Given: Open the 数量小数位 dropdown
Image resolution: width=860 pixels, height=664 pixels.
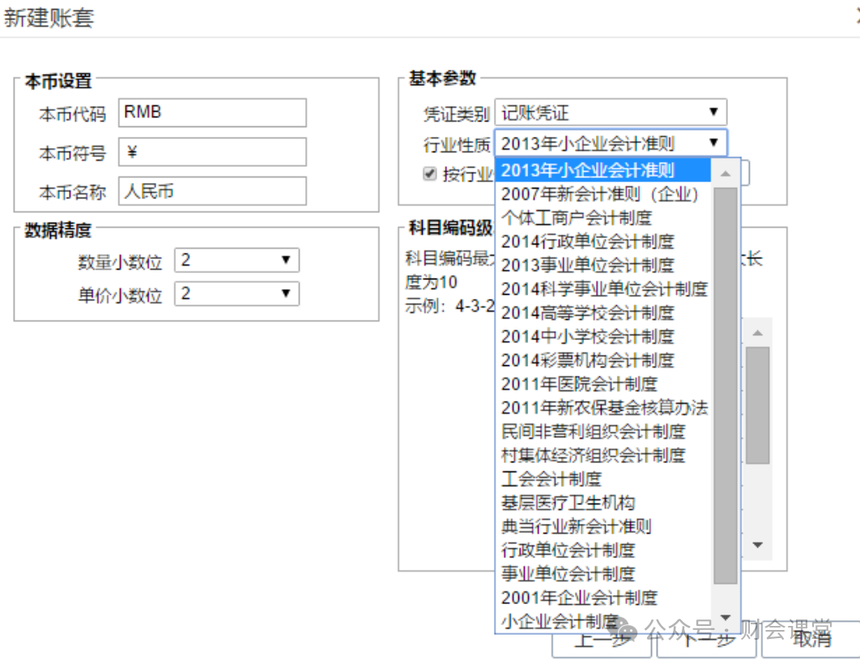Looking at the screenshot, I should (x=236, y=260).
